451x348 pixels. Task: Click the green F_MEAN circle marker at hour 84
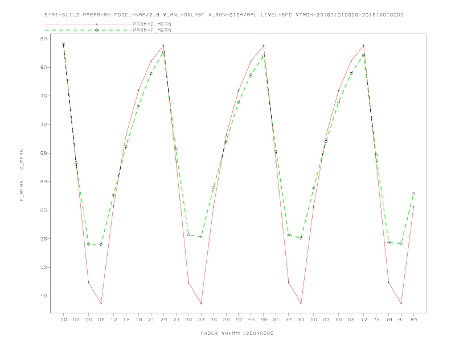pyautogui.click(x=413, y=193)
